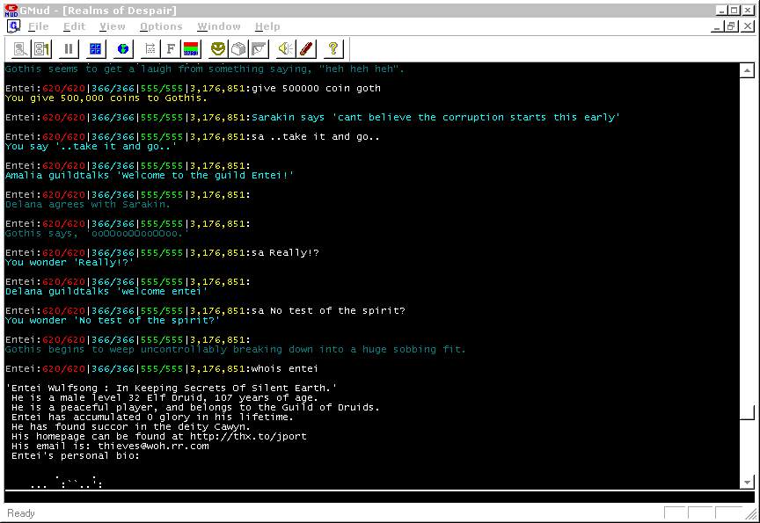Click the 'Delana guildtalks welcome entei' line
Viewport: 760px width, 523px height.
coord(106,292)
